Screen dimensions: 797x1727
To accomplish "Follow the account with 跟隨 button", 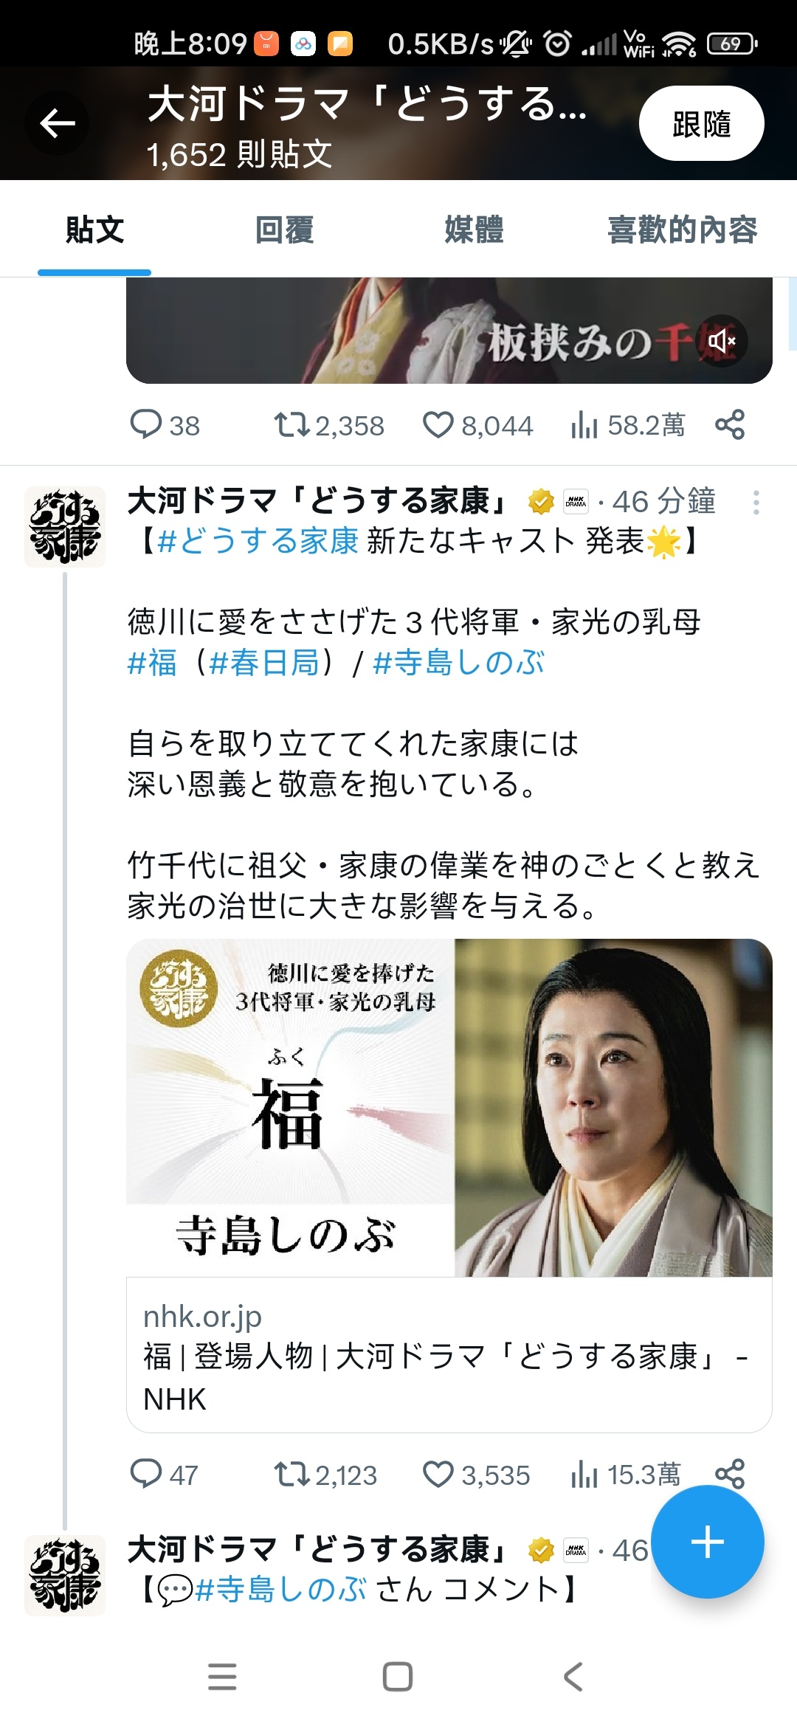I will coord(702,123).
